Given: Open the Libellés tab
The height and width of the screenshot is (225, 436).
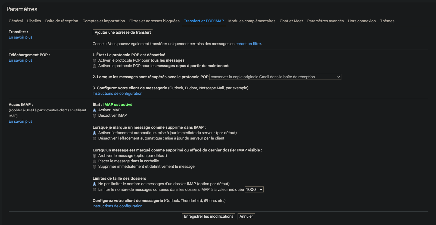Looking at the screenshot, I should pos(34,21).
